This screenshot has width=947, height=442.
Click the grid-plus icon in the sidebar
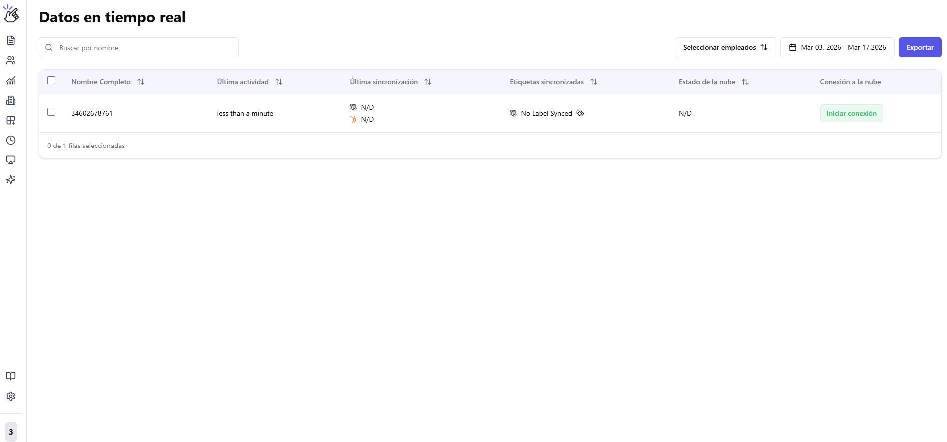point(11,120)
